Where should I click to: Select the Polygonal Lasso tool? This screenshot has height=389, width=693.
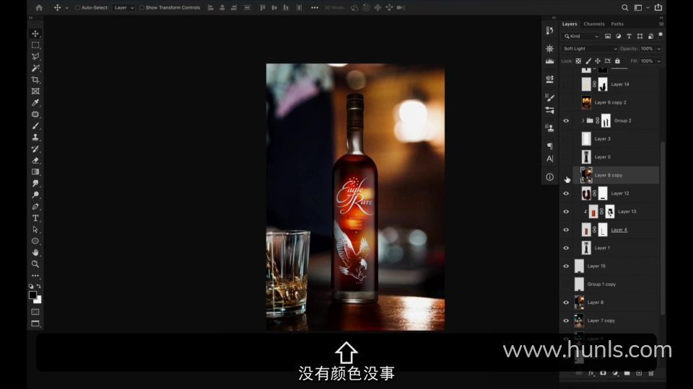[35, 56]
